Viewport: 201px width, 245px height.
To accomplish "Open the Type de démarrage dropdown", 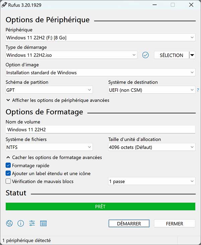I will 71,55.
